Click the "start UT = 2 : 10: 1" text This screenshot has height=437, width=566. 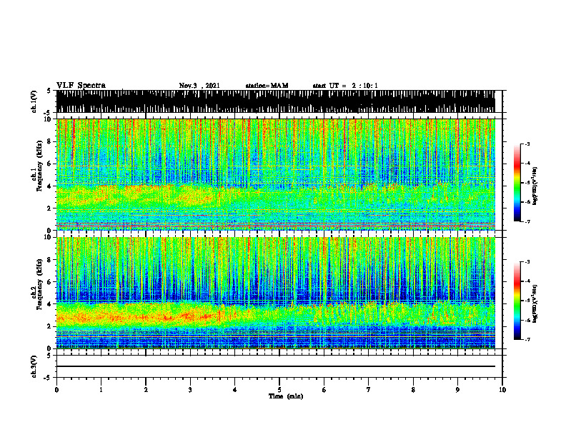(345, 86)
